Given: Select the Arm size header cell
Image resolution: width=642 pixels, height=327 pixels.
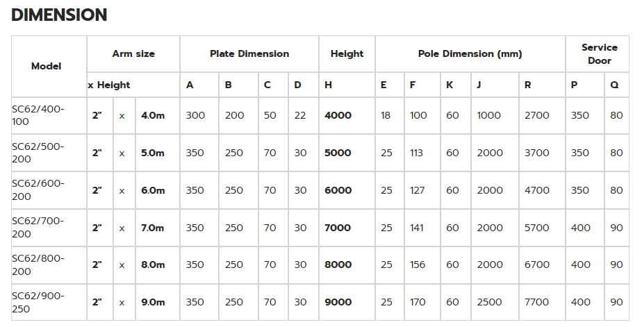Looking at the screenshot, I should (133, 53).
